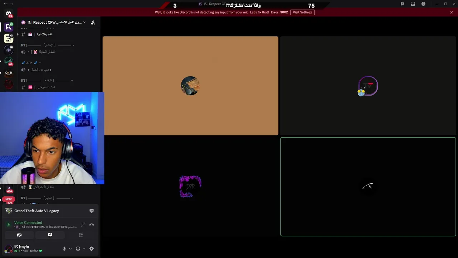Click the white swoosh avatar in speaking tile
458x258 pixels.
click(368, 186)
